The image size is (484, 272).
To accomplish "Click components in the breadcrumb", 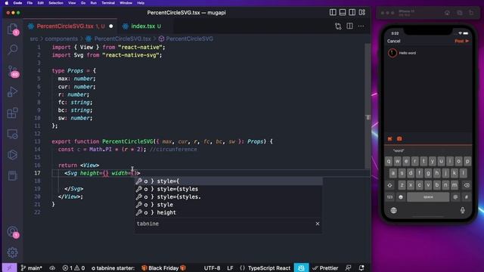I will click(61, 39).
